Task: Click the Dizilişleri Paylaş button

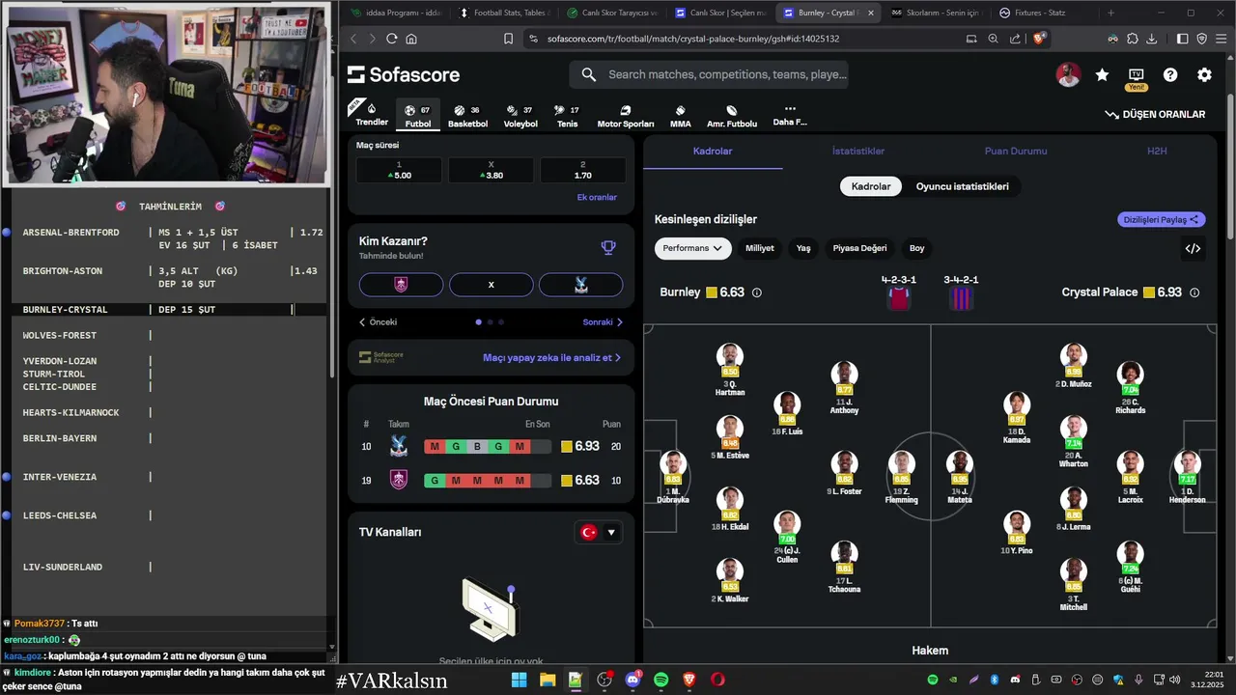Action: 1162,220
